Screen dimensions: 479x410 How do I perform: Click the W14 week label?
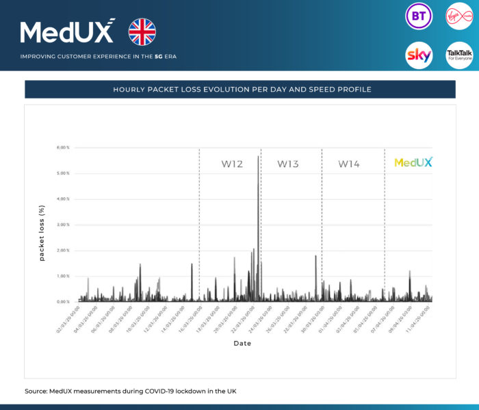click(x=349, y=164)
